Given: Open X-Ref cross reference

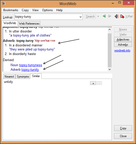Looking at the screenshot, I should 129,16.
